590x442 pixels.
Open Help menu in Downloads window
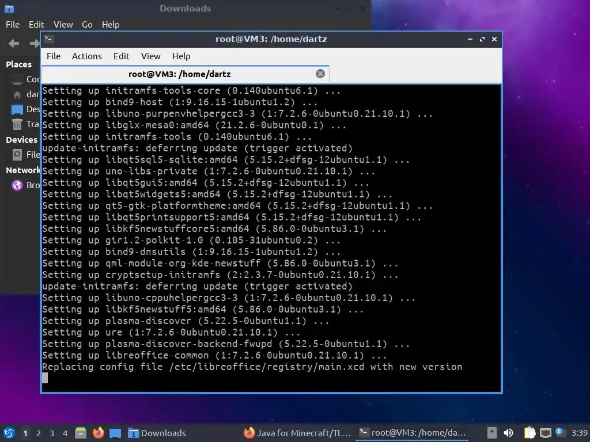111,24
